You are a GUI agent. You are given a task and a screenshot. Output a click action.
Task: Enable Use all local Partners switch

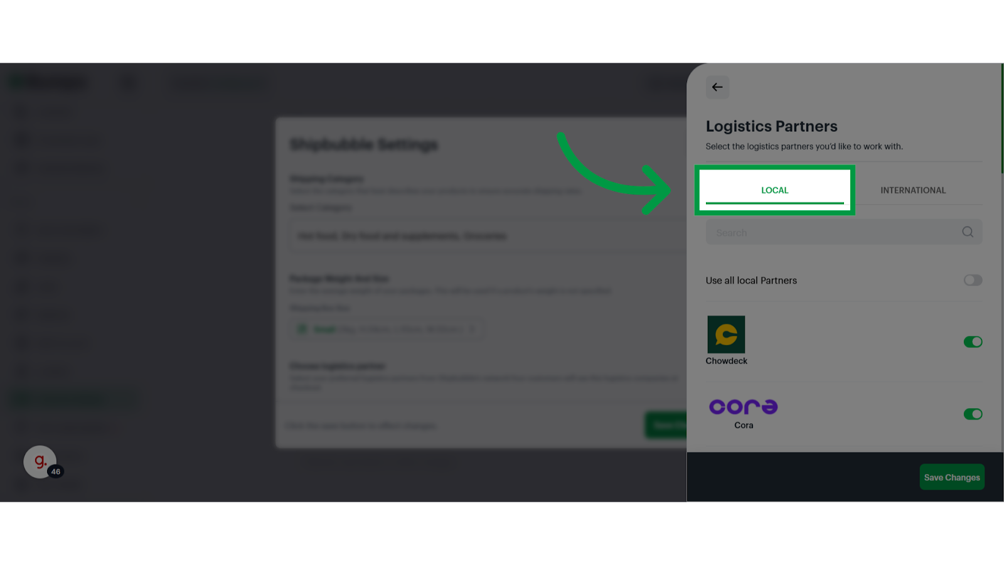tap(973, 280)
